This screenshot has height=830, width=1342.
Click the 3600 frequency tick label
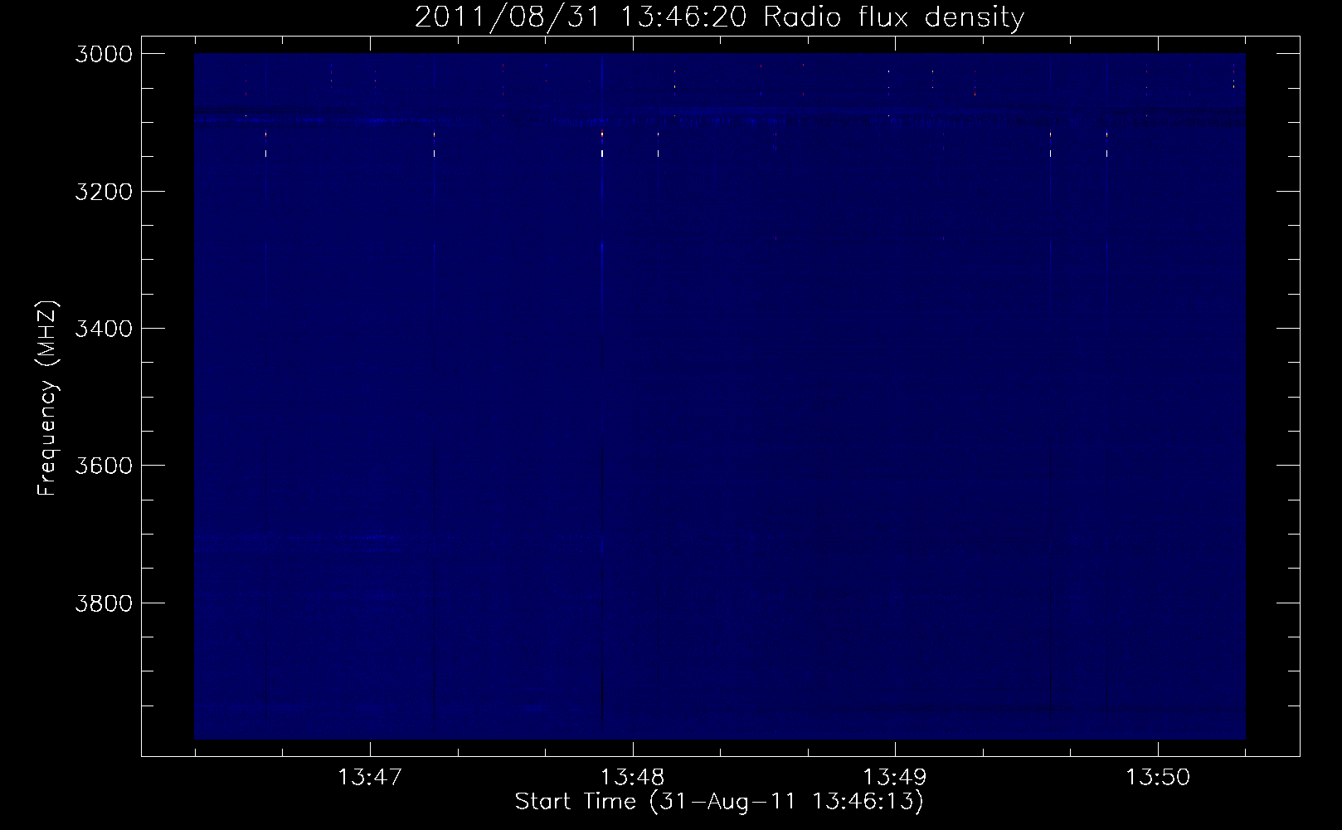[x=104, y=466]
